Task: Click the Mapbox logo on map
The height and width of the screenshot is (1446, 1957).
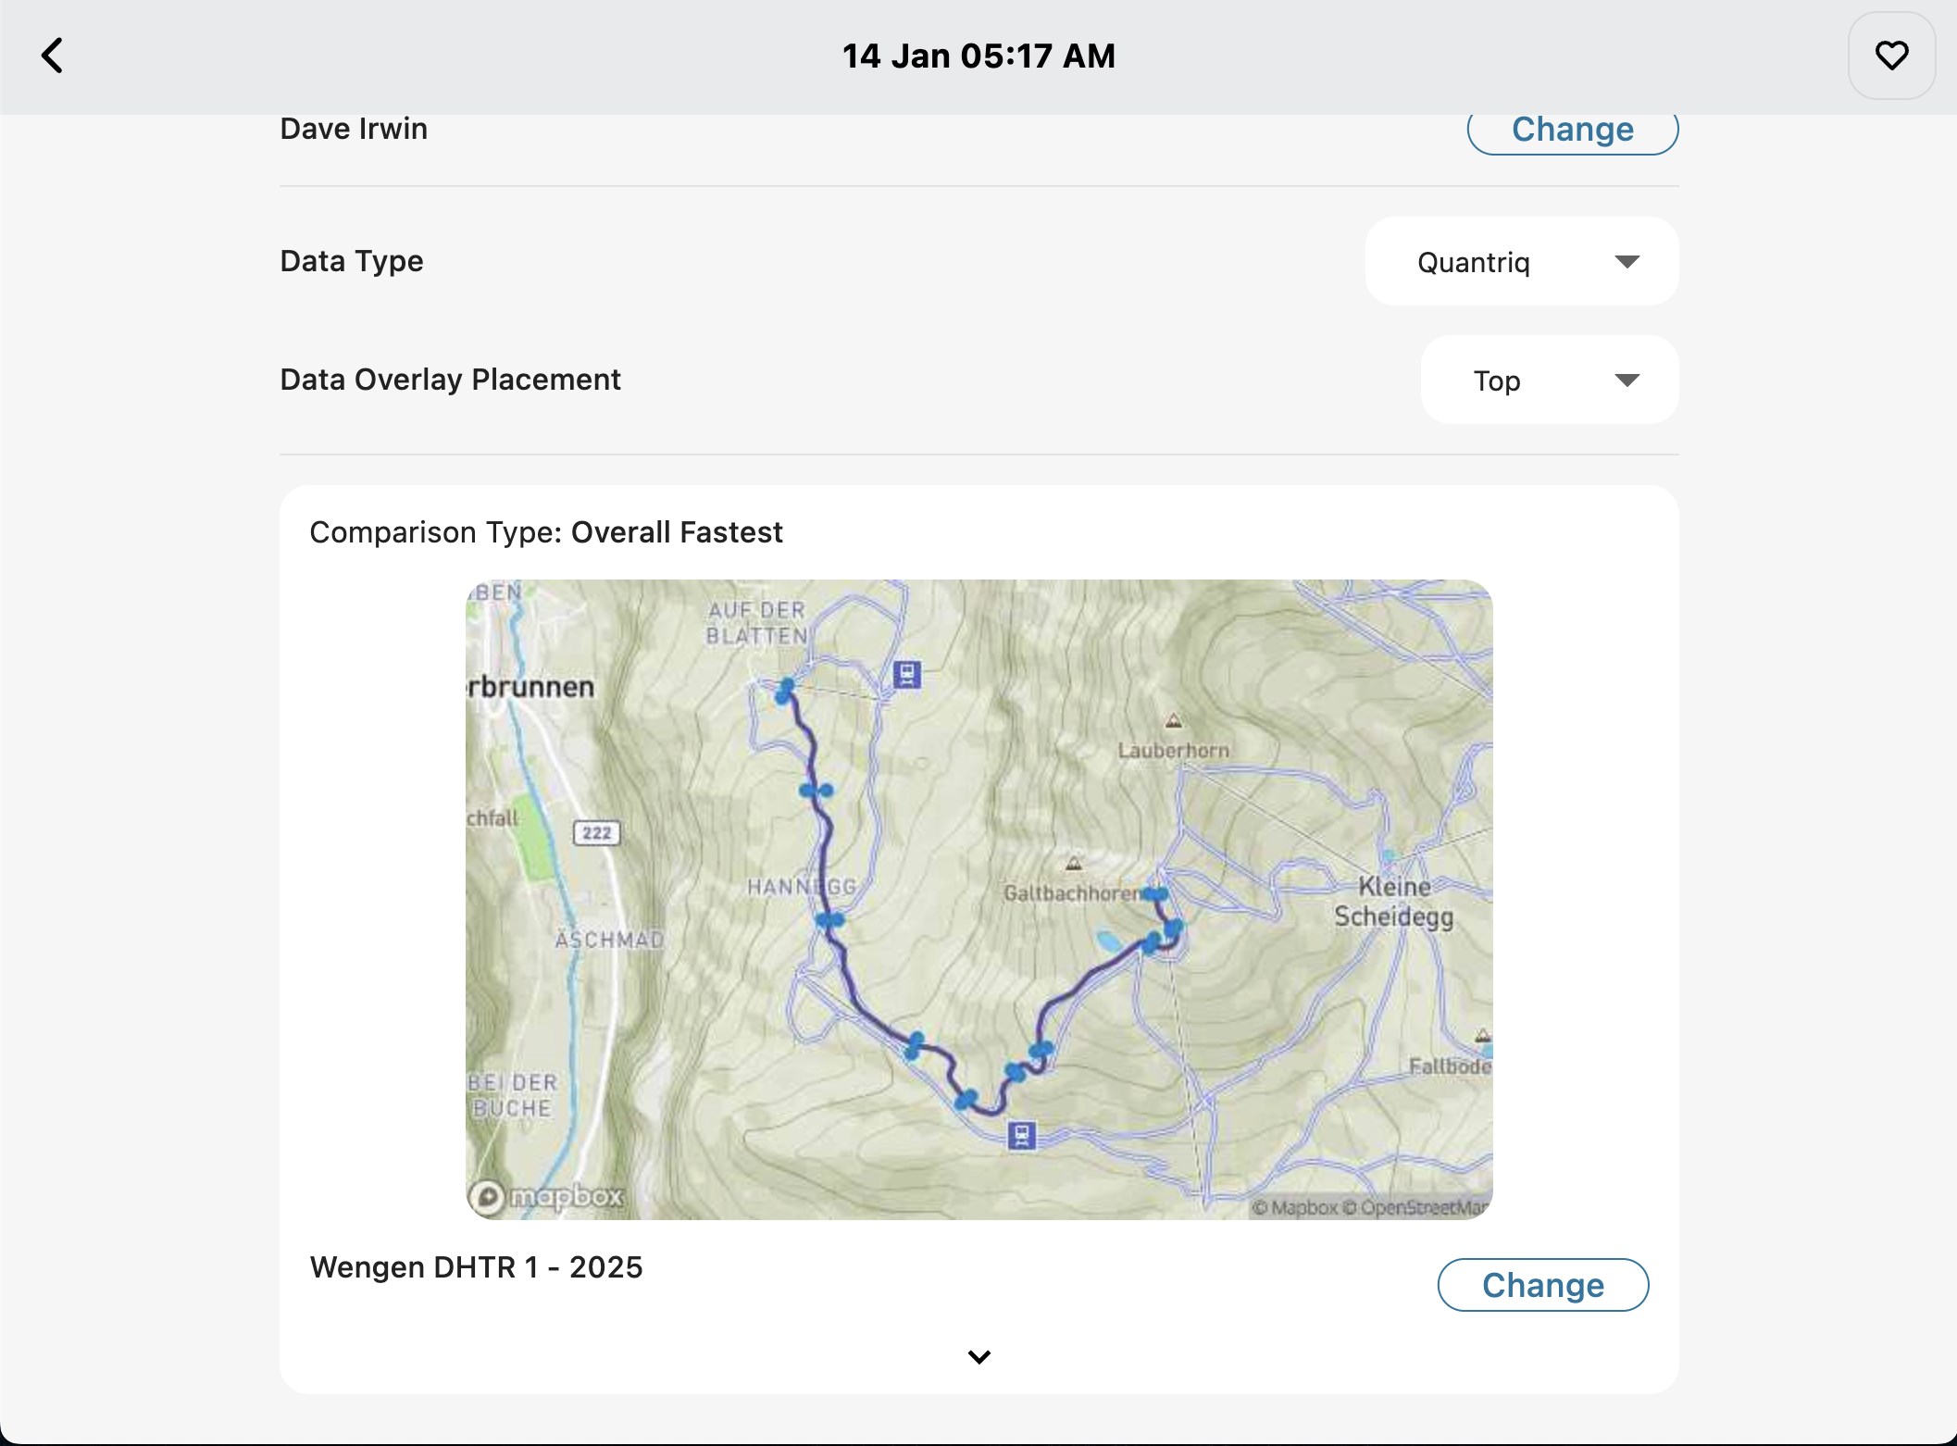Action: pos(547,1197)
